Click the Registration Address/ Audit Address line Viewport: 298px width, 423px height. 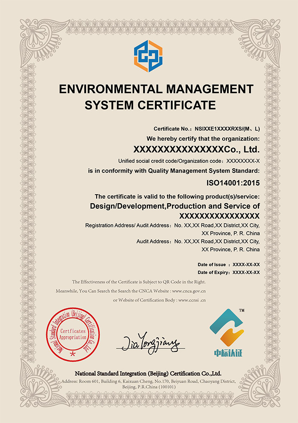click(x=172, y=225)
